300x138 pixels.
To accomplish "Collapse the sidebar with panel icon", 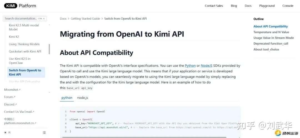I will (44, 132).
